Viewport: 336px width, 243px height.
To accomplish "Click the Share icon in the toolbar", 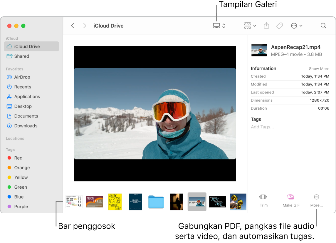I will [266, 26].
